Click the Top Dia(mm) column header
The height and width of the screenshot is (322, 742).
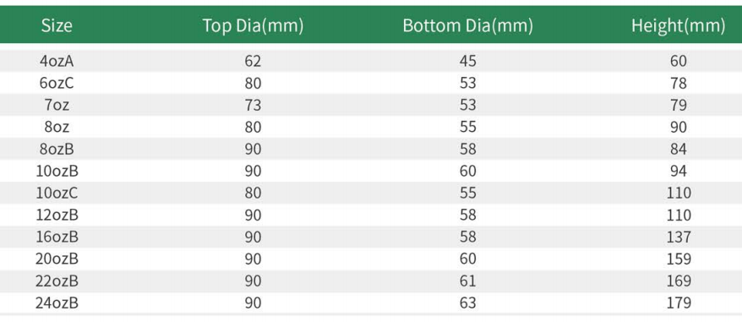pos(254,25)
